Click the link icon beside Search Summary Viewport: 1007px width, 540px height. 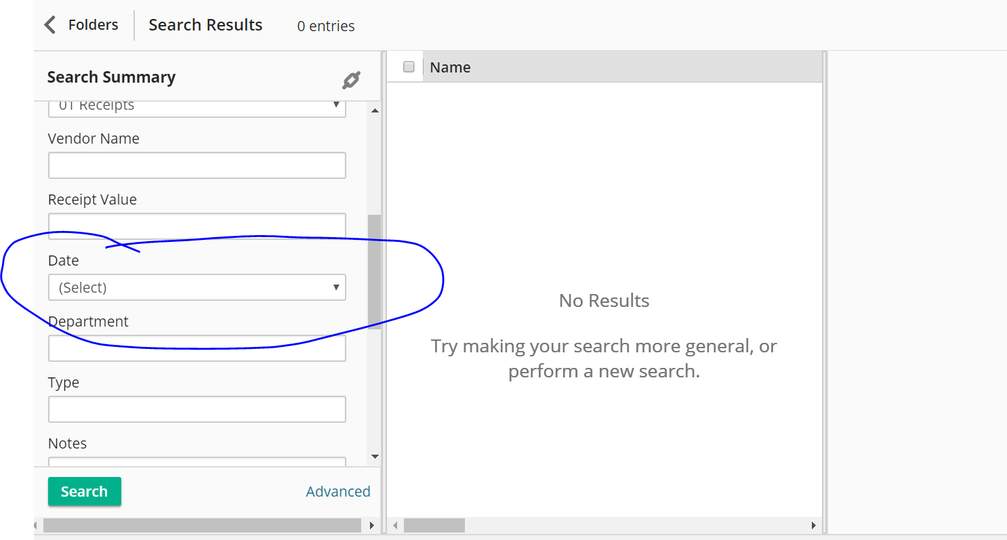pyautogui.click(x=351, y=80)
